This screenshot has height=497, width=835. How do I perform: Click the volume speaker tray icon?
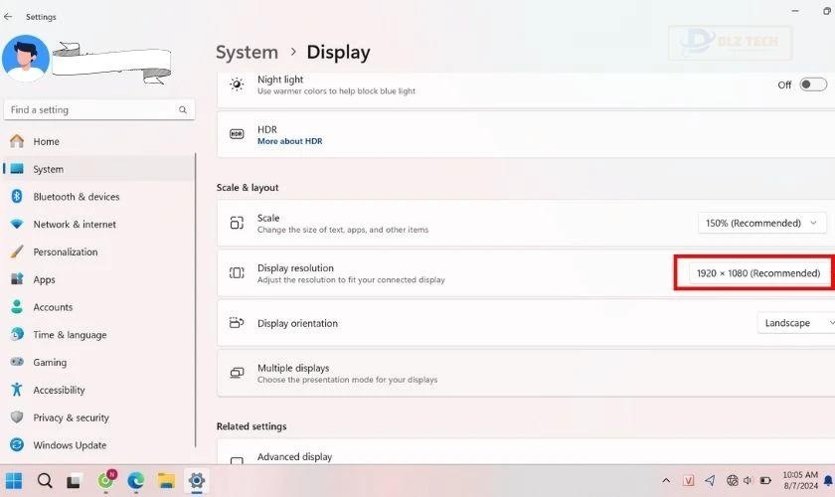(x=748, y=480)
